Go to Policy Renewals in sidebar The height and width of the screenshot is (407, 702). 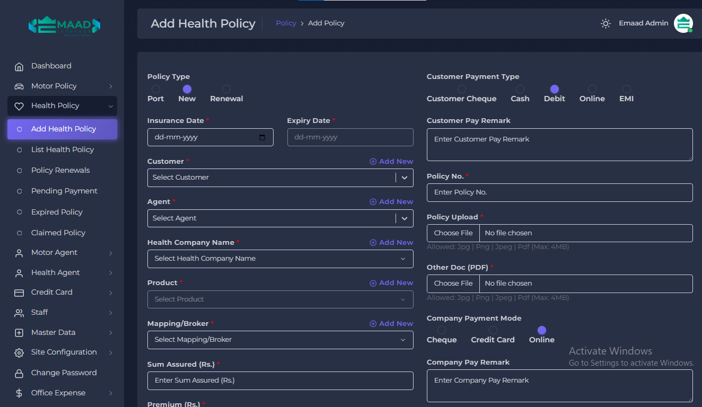click(60, 170)
